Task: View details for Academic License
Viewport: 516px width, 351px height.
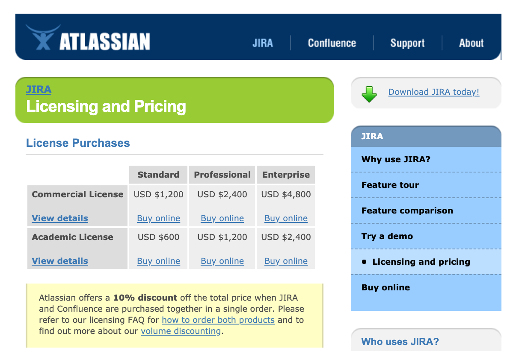Action: coord(60,261)
